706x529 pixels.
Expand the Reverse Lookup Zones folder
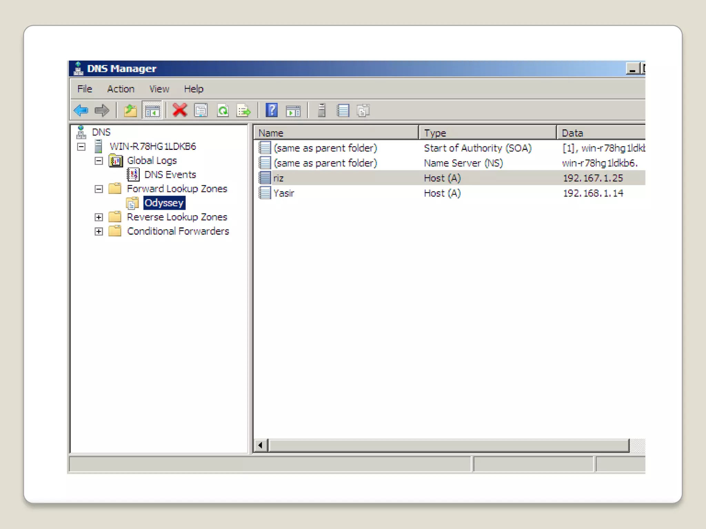click(99, 217)
